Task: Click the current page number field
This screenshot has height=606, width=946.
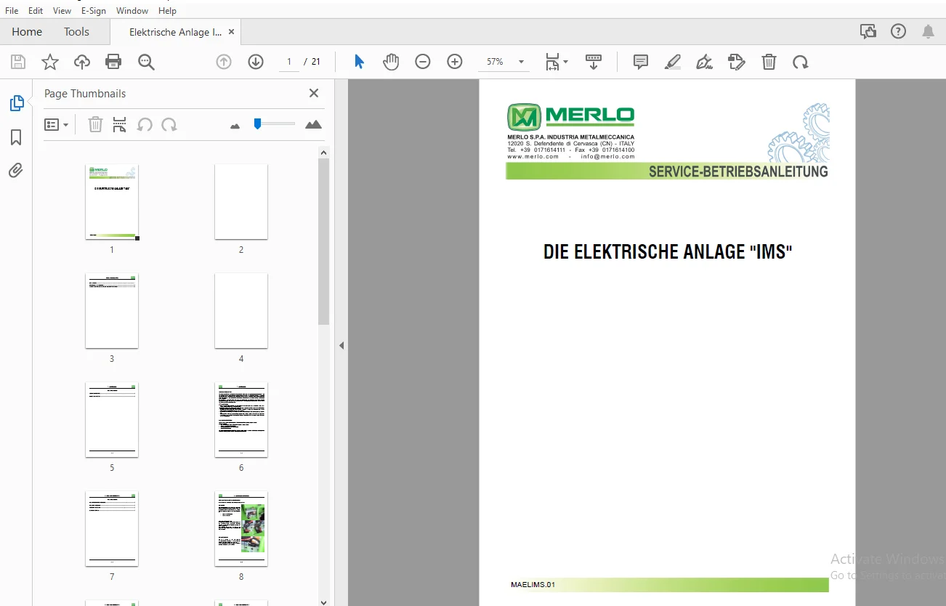Action: 289,62
